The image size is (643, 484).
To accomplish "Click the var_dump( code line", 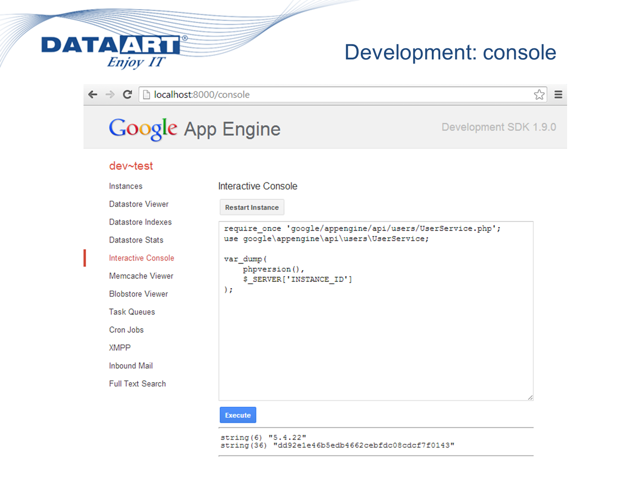I will click(245, 259).
